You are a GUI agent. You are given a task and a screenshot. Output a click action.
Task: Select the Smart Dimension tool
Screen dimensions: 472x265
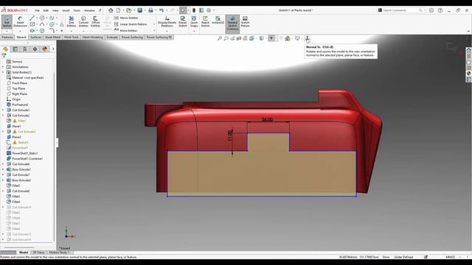coord(20,21)
